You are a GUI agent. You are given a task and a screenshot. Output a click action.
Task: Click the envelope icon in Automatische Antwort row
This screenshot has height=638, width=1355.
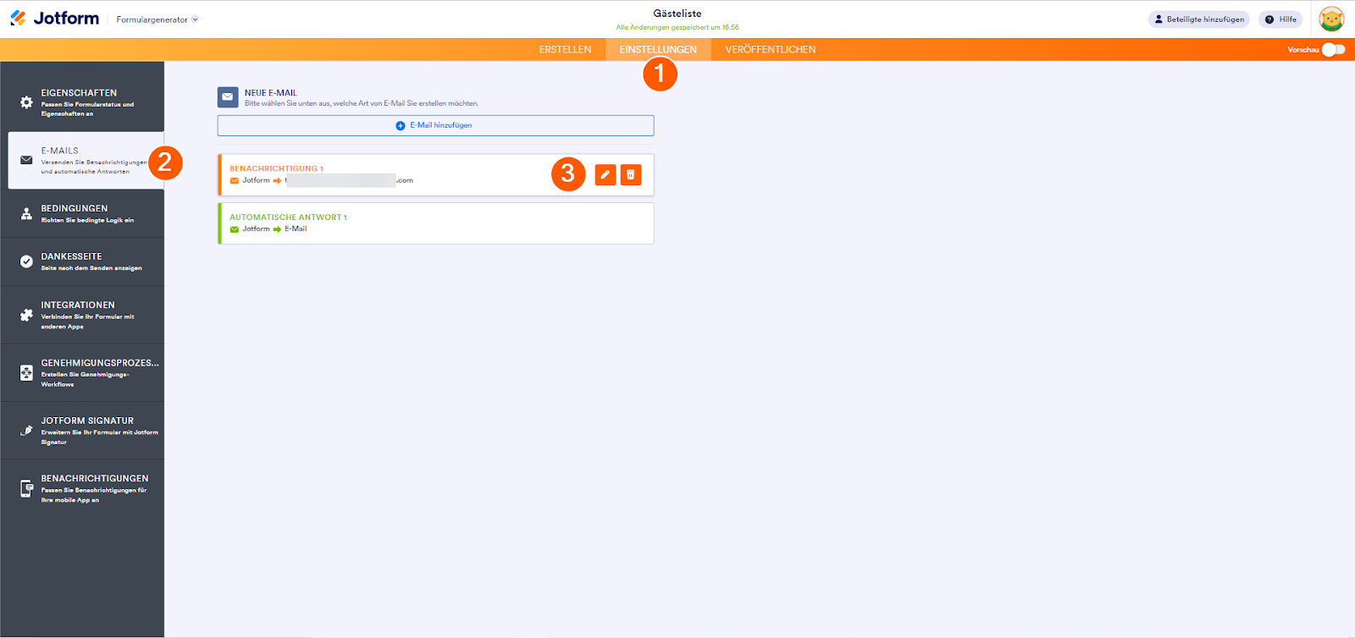click(235, 229)
